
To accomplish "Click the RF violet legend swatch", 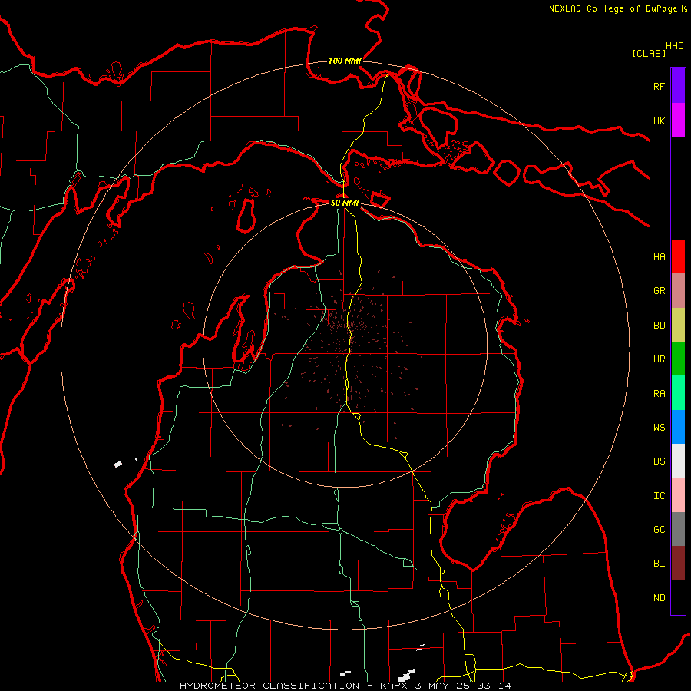I will (x=678, y=86).
